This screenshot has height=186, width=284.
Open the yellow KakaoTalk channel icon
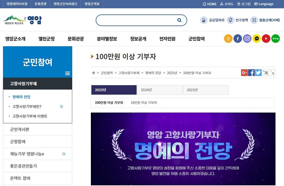[x=256, y=38]
